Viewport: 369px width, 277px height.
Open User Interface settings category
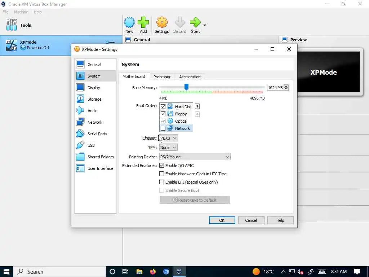pyautogui.click(x=95, y=168)
